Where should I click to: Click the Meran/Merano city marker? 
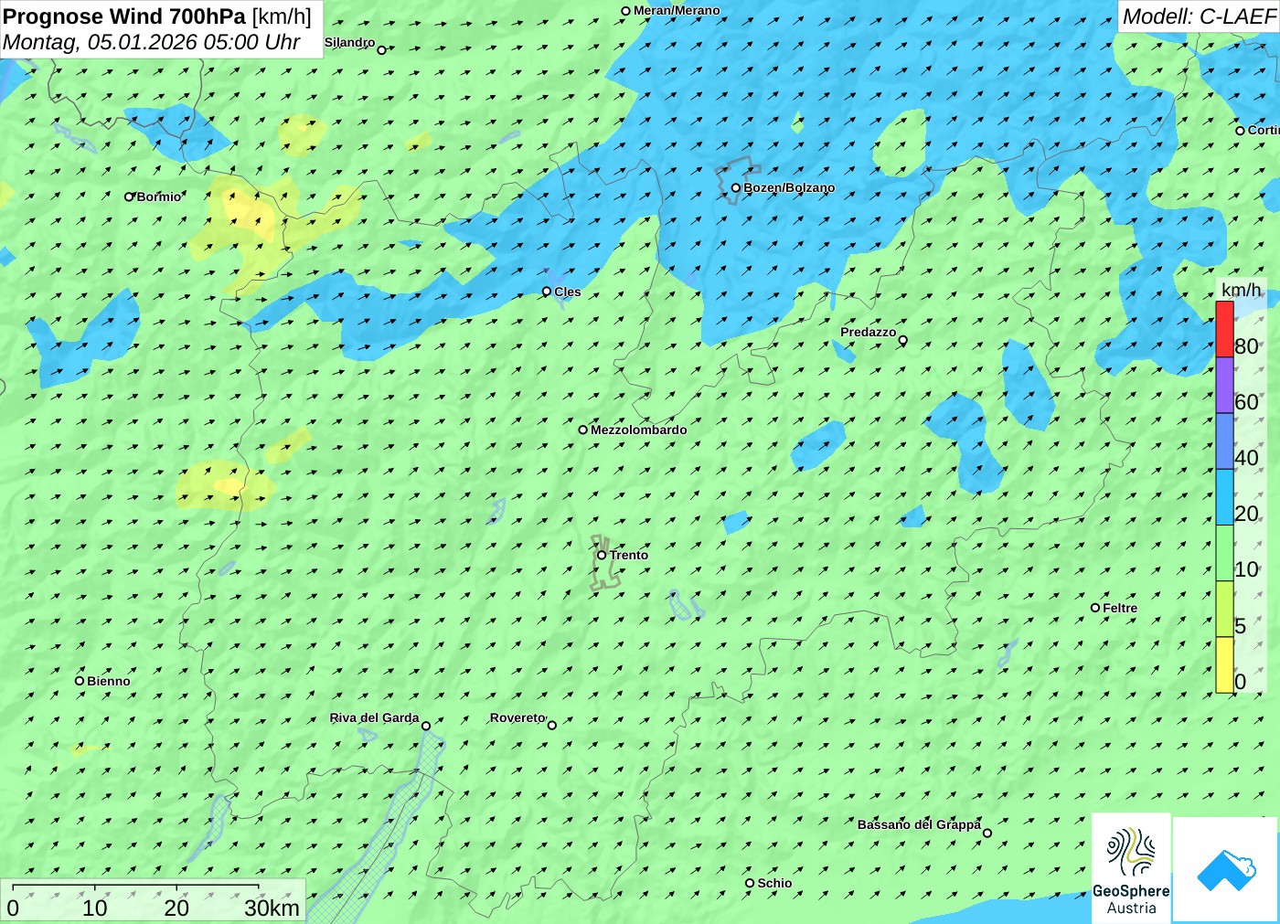625,11
